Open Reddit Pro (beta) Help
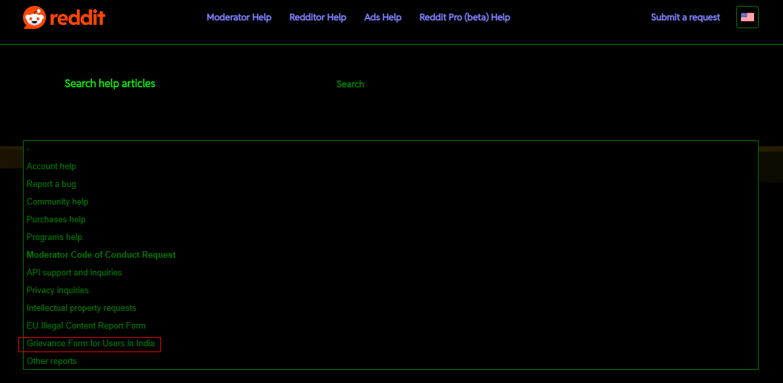 (465, 18)
